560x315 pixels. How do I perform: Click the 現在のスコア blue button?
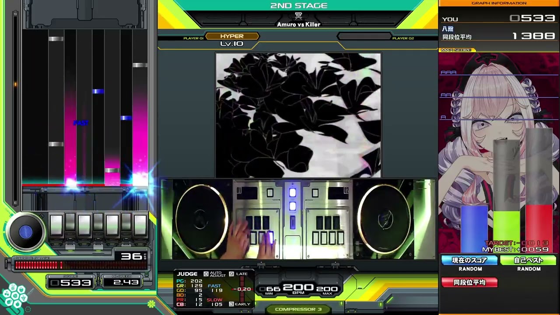click(469, 260)
